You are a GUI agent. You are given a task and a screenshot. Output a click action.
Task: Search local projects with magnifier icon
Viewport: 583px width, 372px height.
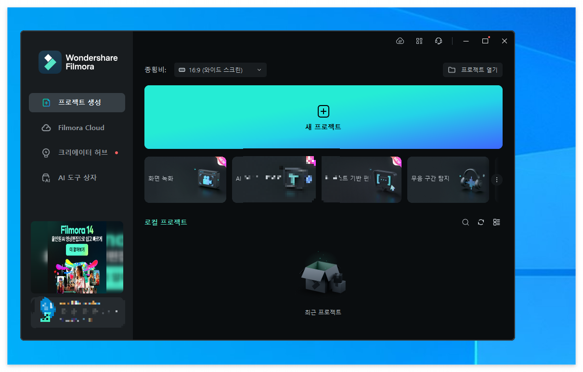click(x=466, y=222)
